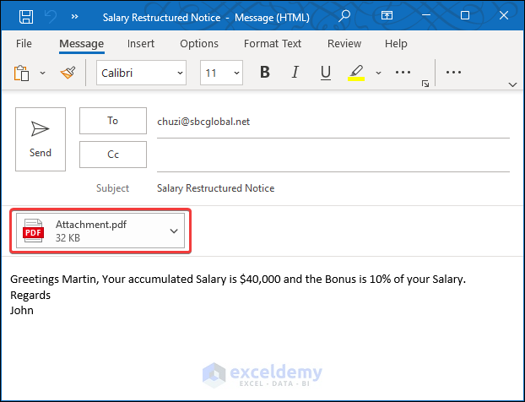Maximize the message window
This screenshot has height=402, width=525.
coord(465,15)
